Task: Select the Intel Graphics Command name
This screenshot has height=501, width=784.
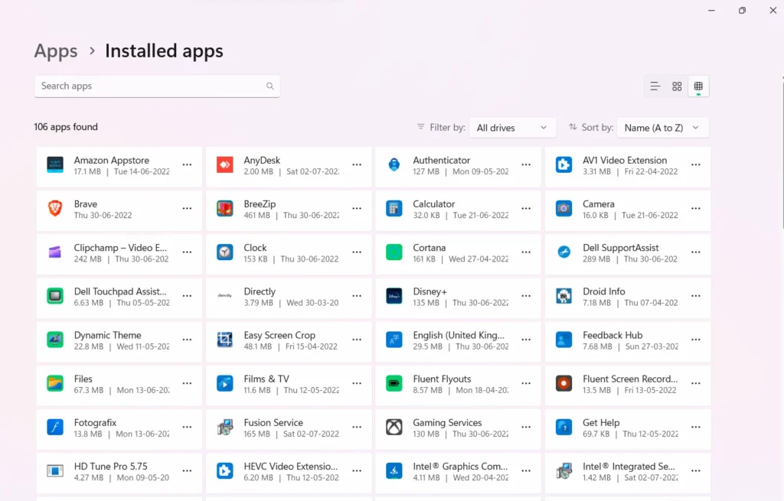Action: pyautogui.click(x=460, y=466)
